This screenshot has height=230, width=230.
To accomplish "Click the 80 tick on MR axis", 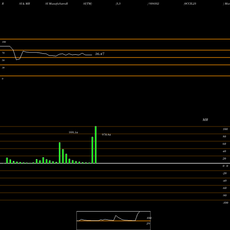I will pyautogui.click(x=224, y=137).
